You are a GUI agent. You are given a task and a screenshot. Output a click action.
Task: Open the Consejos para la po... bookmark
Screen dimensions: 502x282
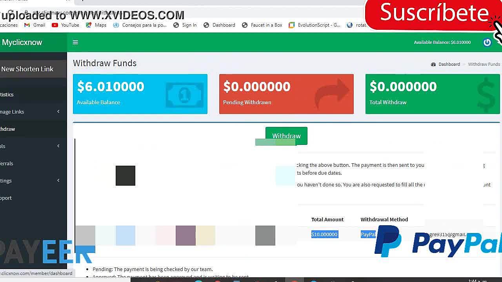140,25
